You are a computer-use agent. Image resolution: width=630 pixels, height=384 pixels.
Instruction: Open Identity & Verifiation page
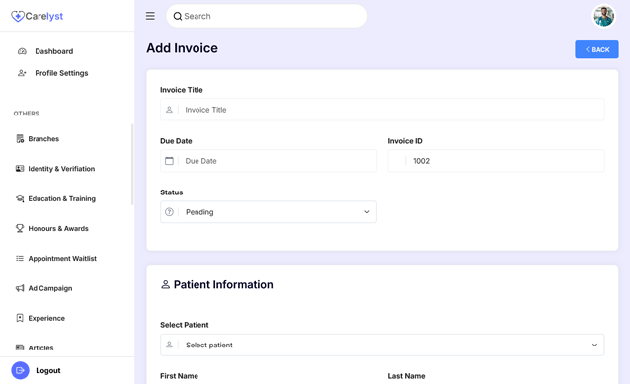pyautogui.click(x=61, y=169)
